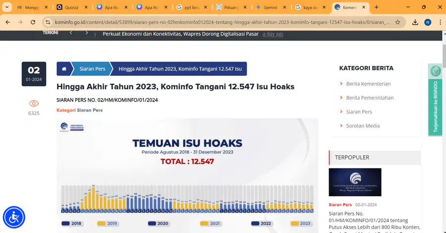Click site information icon in address bar
Viewport: 446px width, 233px height.
click(48, 22)
